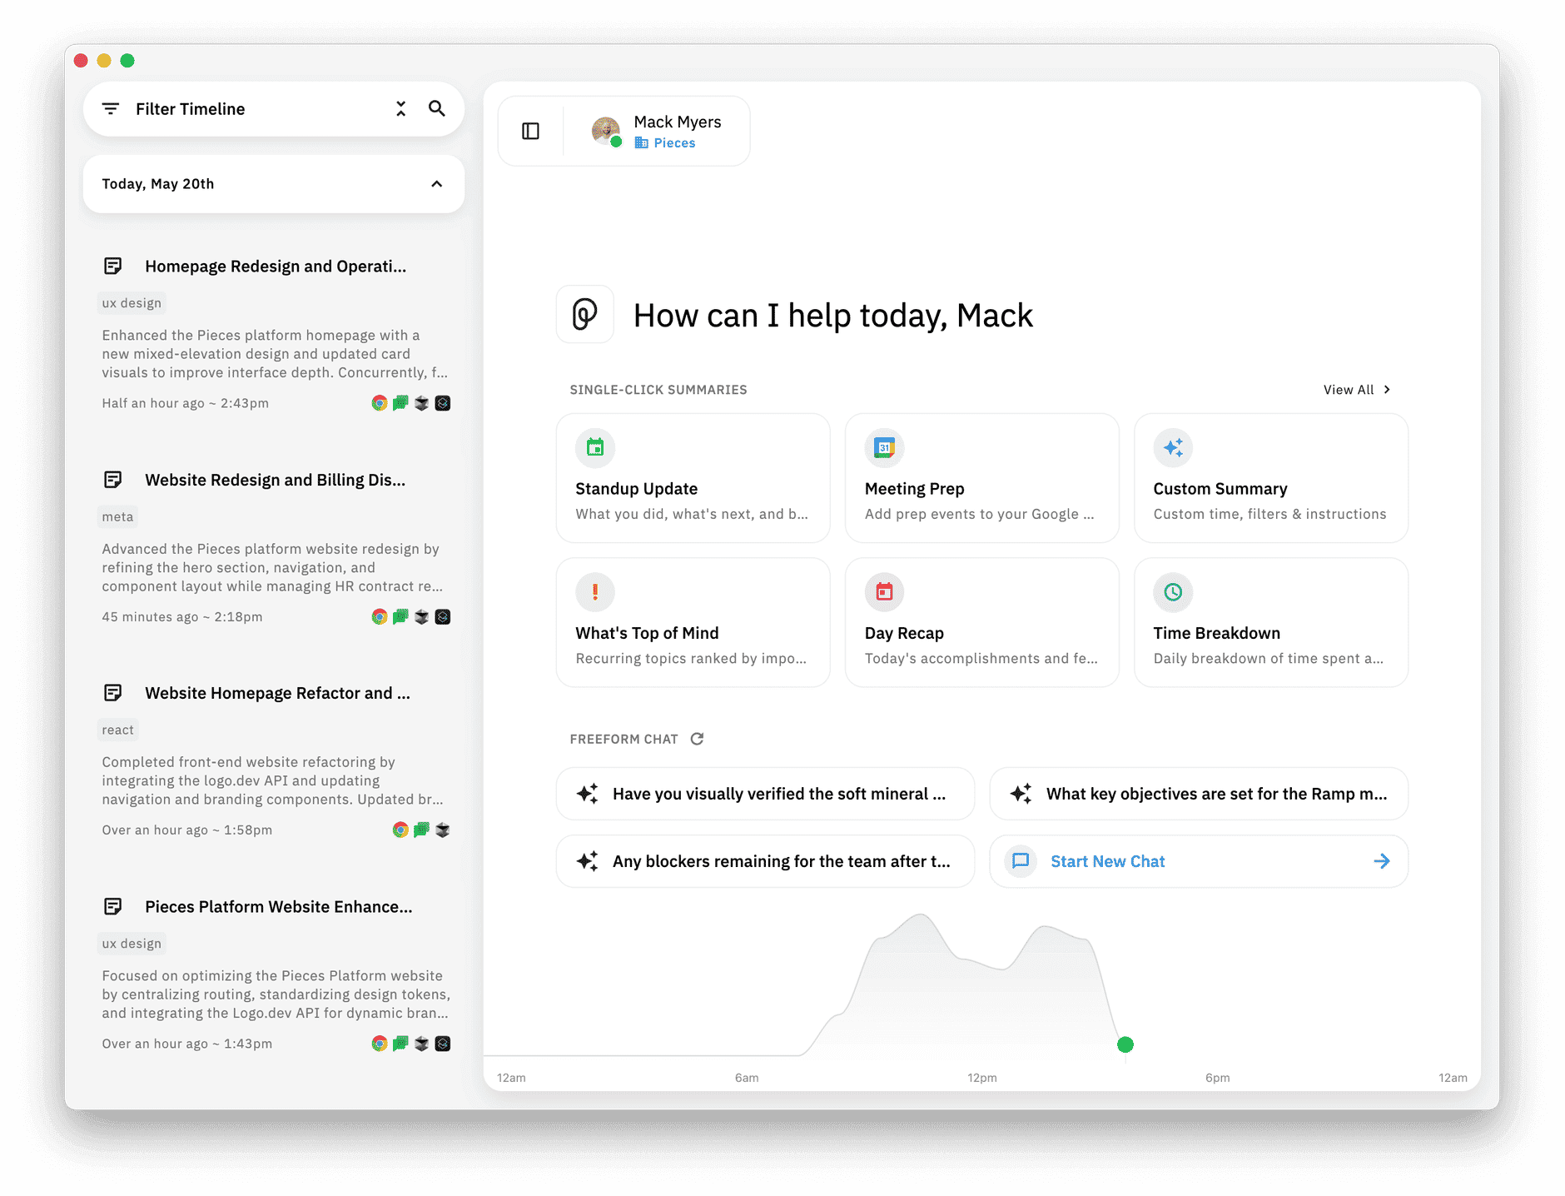The image size is (1565, 1196).
Task: Click the react tag
Action: pos(117,730)
